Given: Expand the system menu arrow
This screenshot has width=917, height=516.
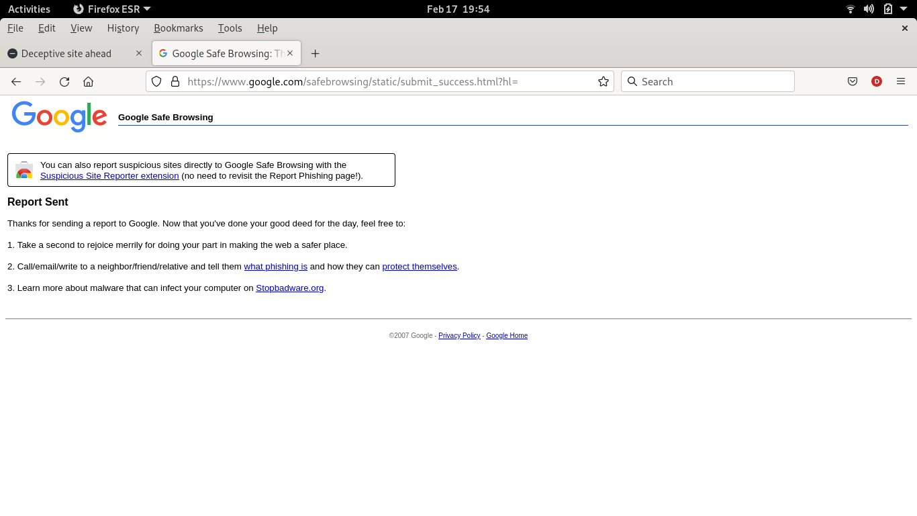Looking at the screenshot, I should [904, 9].
